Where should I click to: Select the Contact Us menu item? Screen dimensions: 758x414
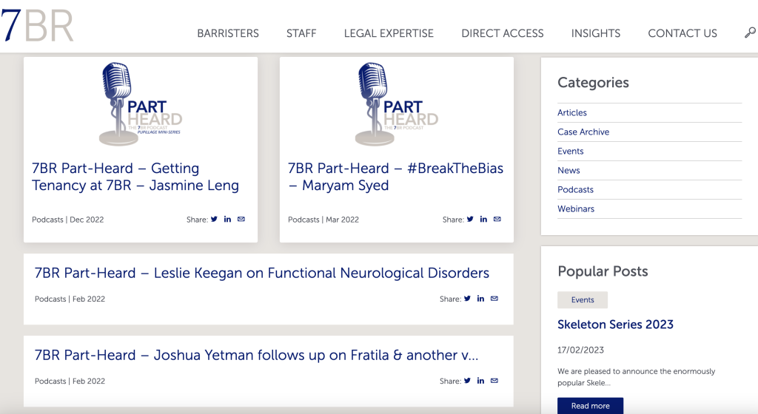coord(682,33)
